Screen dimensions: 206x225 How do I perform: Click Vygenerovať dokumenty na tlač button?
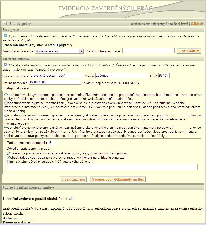118,179
